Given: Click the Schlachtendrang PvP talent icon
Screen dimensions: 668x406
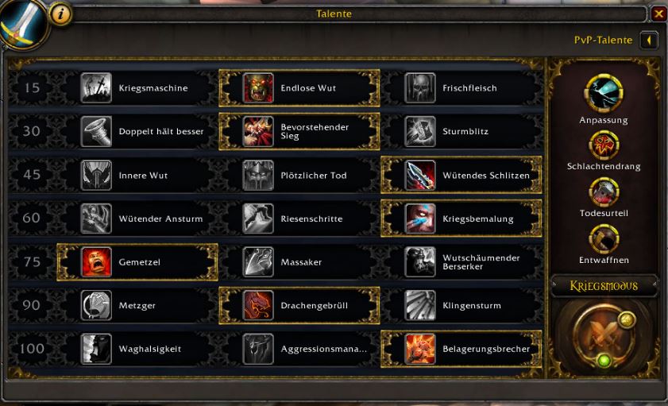Looking at the screenshot, I should 604,145.
